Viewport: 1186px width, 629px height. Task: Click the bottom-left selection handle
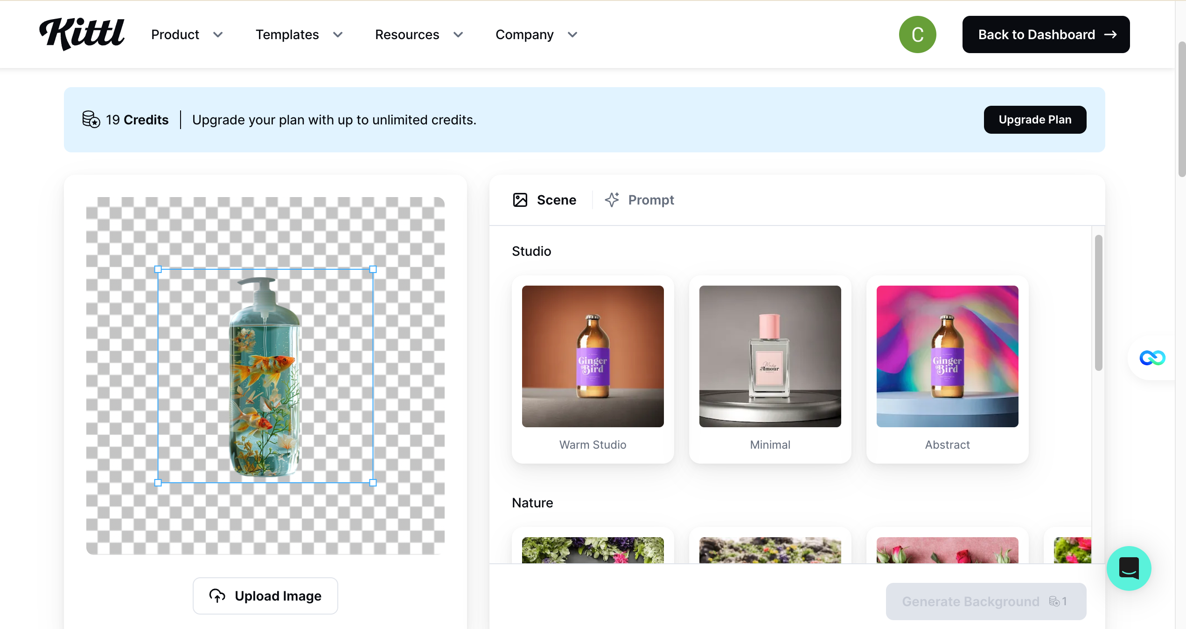click(158, 483)
